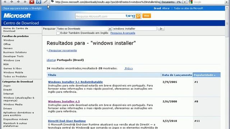Select Business Solutions in the sidebar
Screen dimensions: 230x129
coord(15,52)
